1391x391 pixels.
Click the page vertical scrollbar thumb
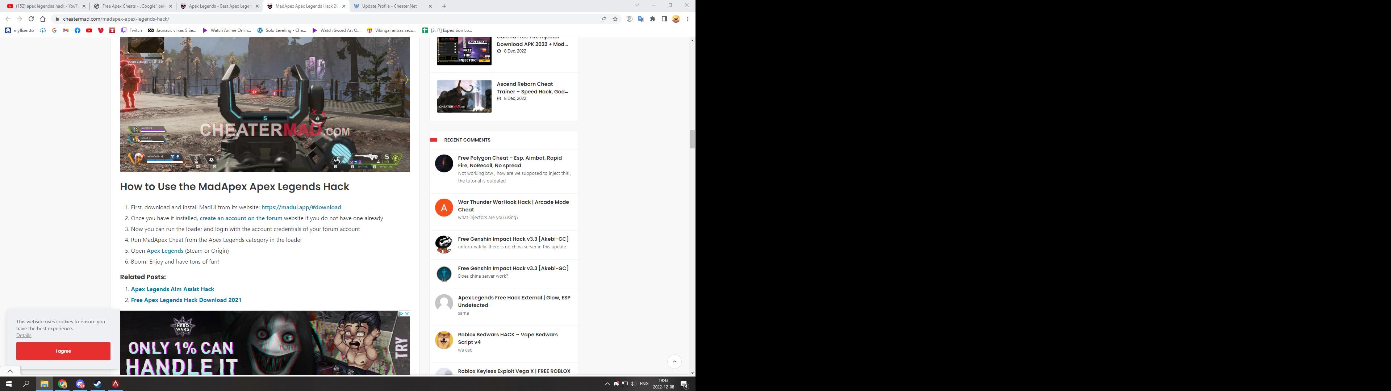coord(692,139)
